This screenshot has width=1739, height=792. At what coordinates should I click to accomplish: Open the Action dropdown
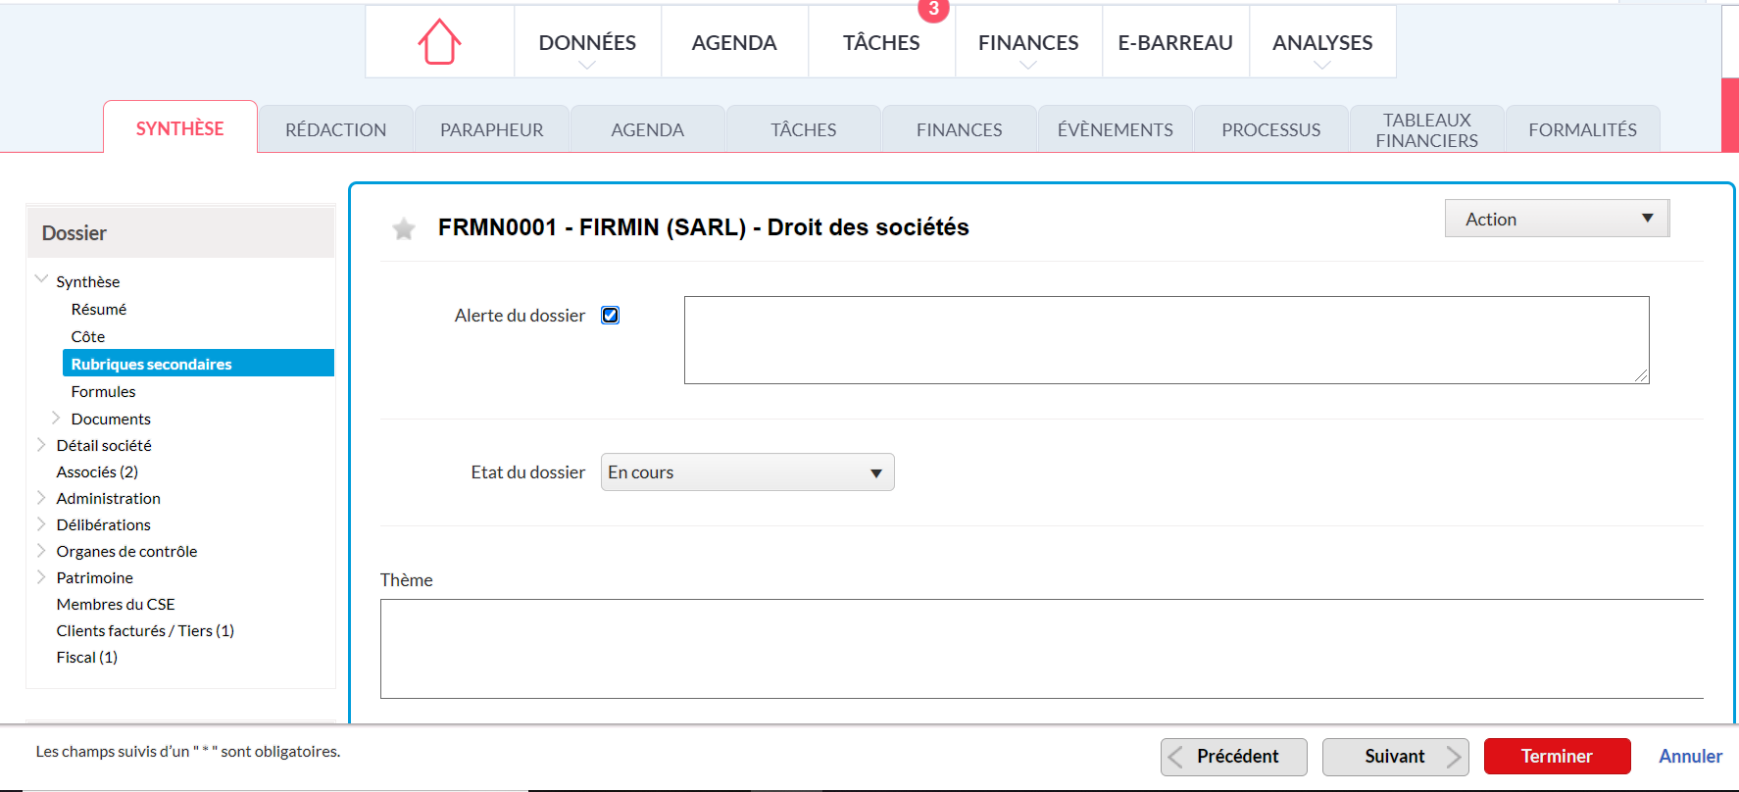[x=1557, y=219]
